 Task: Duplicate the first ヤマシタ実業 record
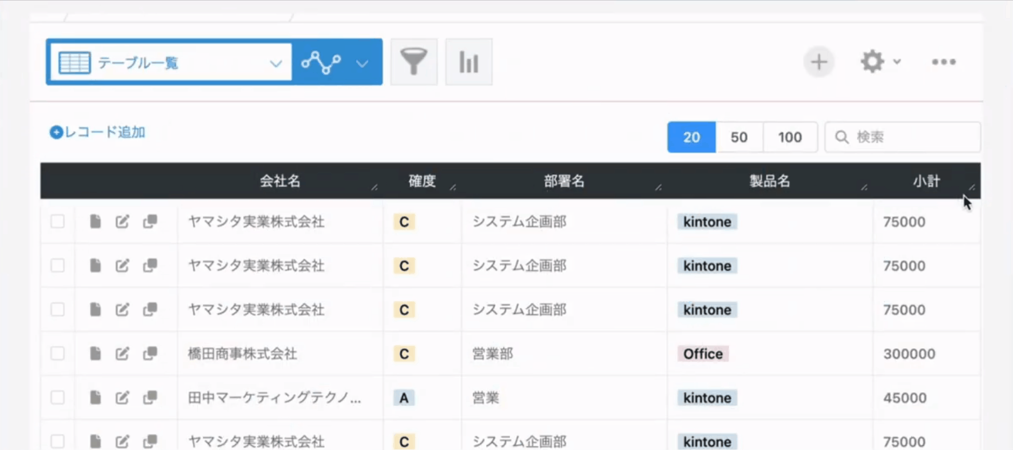[x=150, y=222]
